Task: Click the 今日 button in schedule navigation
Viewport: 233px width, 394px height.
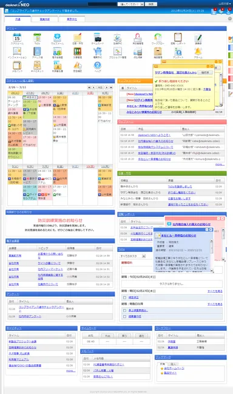Action: point(100,87)
